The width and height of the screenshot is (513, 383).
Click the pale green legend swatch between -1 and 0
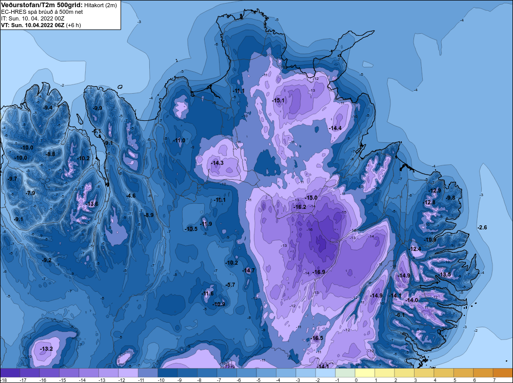point(345,373)
